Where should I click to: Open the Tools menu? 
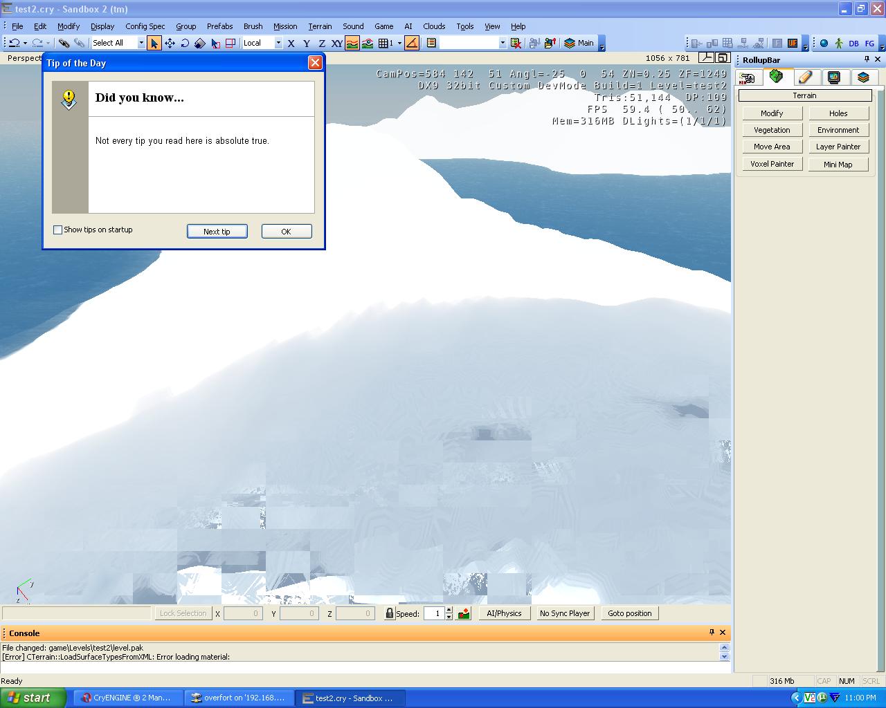pos(464,26)
